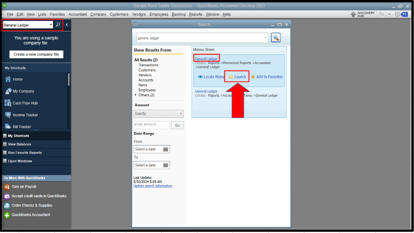Image resolution: width=414 pixels, height=233 pixels.
Task: Click the Turn on Payroll icon
Action: coord(7,187)
